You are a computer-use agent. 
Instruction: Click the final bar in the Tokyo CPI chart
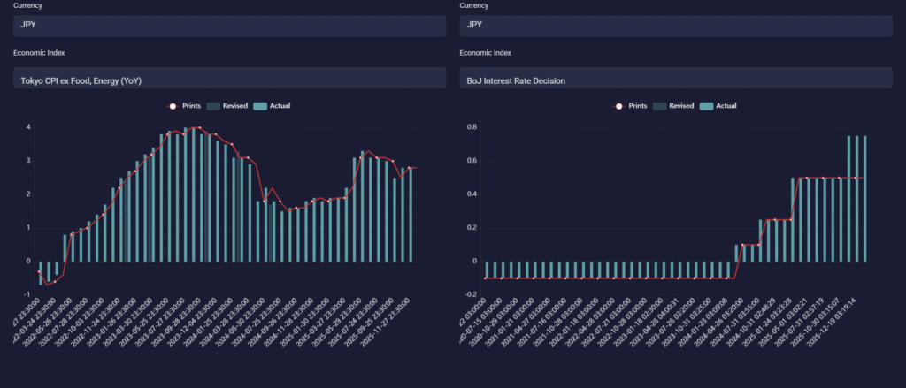click(x=410, y=215)
